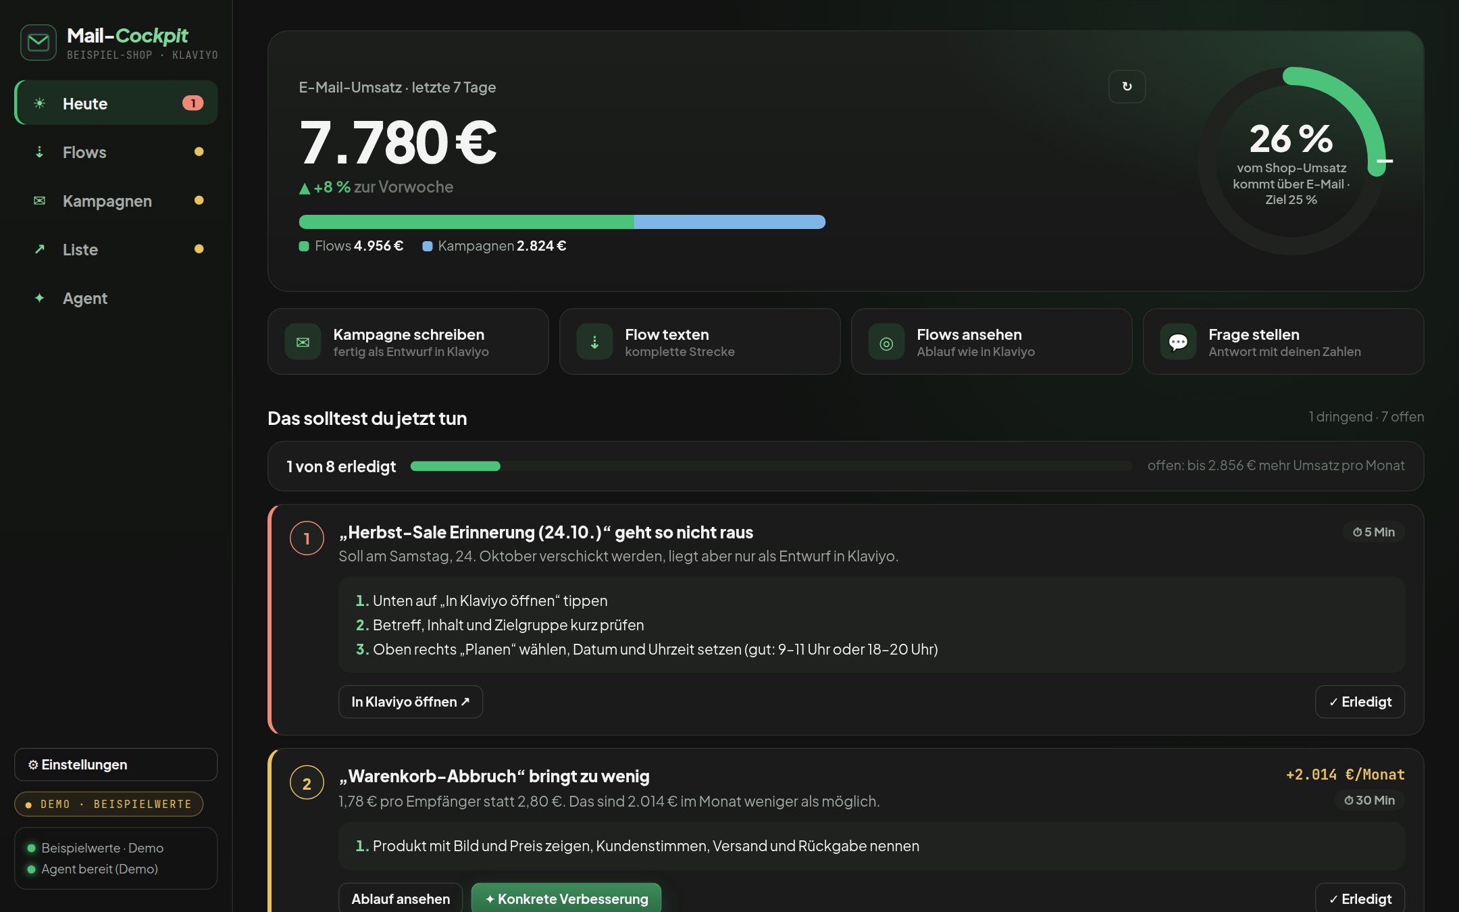Open the Flow texten quick action
The height and width of the screenshot is (912, 1459).
[x=700, y=342]
